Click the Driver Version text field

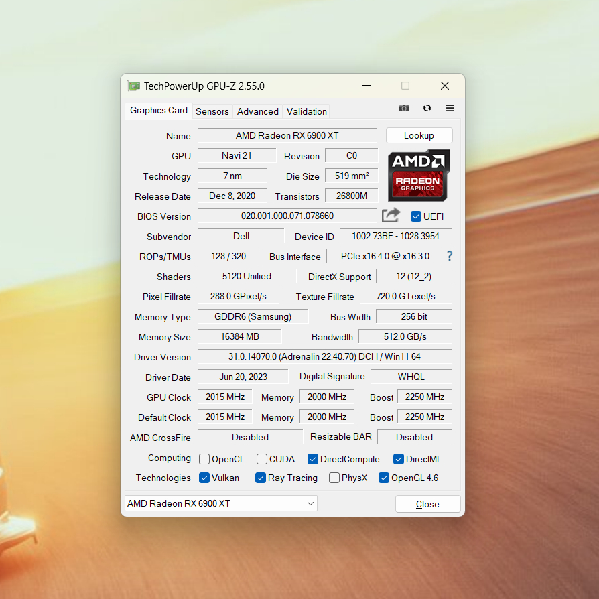point(324,356)
